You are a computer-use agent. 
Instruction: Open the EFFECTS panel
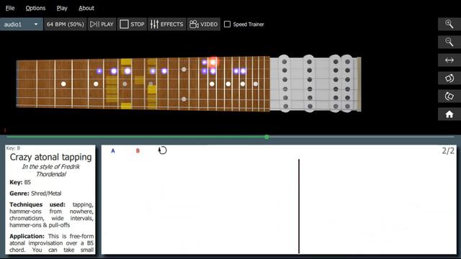pos(166,24)
